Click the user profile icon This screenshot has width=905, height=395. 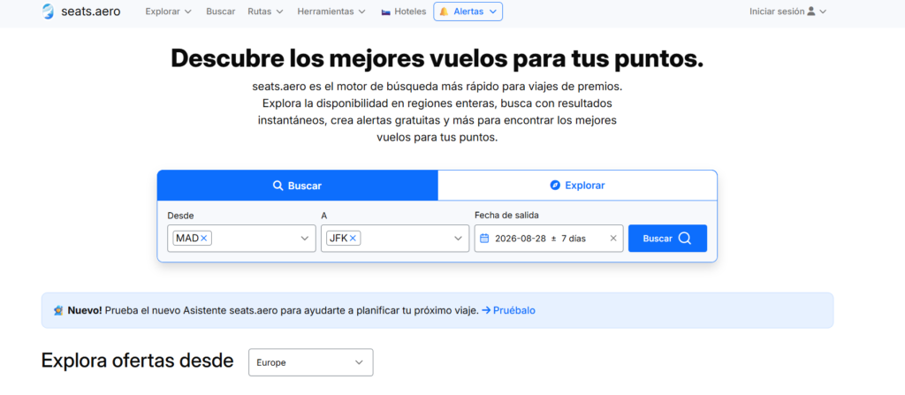coord(811,11)
